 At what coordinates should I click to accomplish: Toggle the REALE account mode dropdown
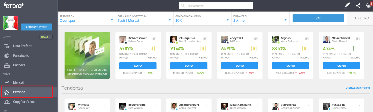46,37
